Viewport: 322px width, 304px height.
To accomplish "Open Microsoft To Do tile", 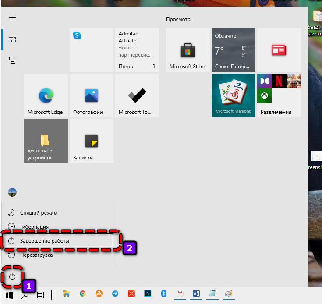I will [x=137, y=95].
